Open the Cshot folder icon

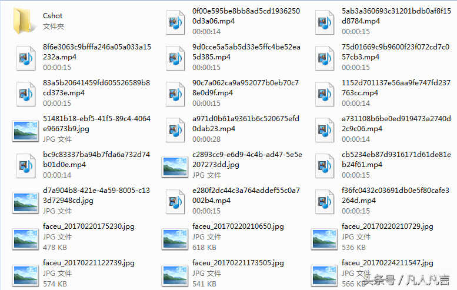24,21
